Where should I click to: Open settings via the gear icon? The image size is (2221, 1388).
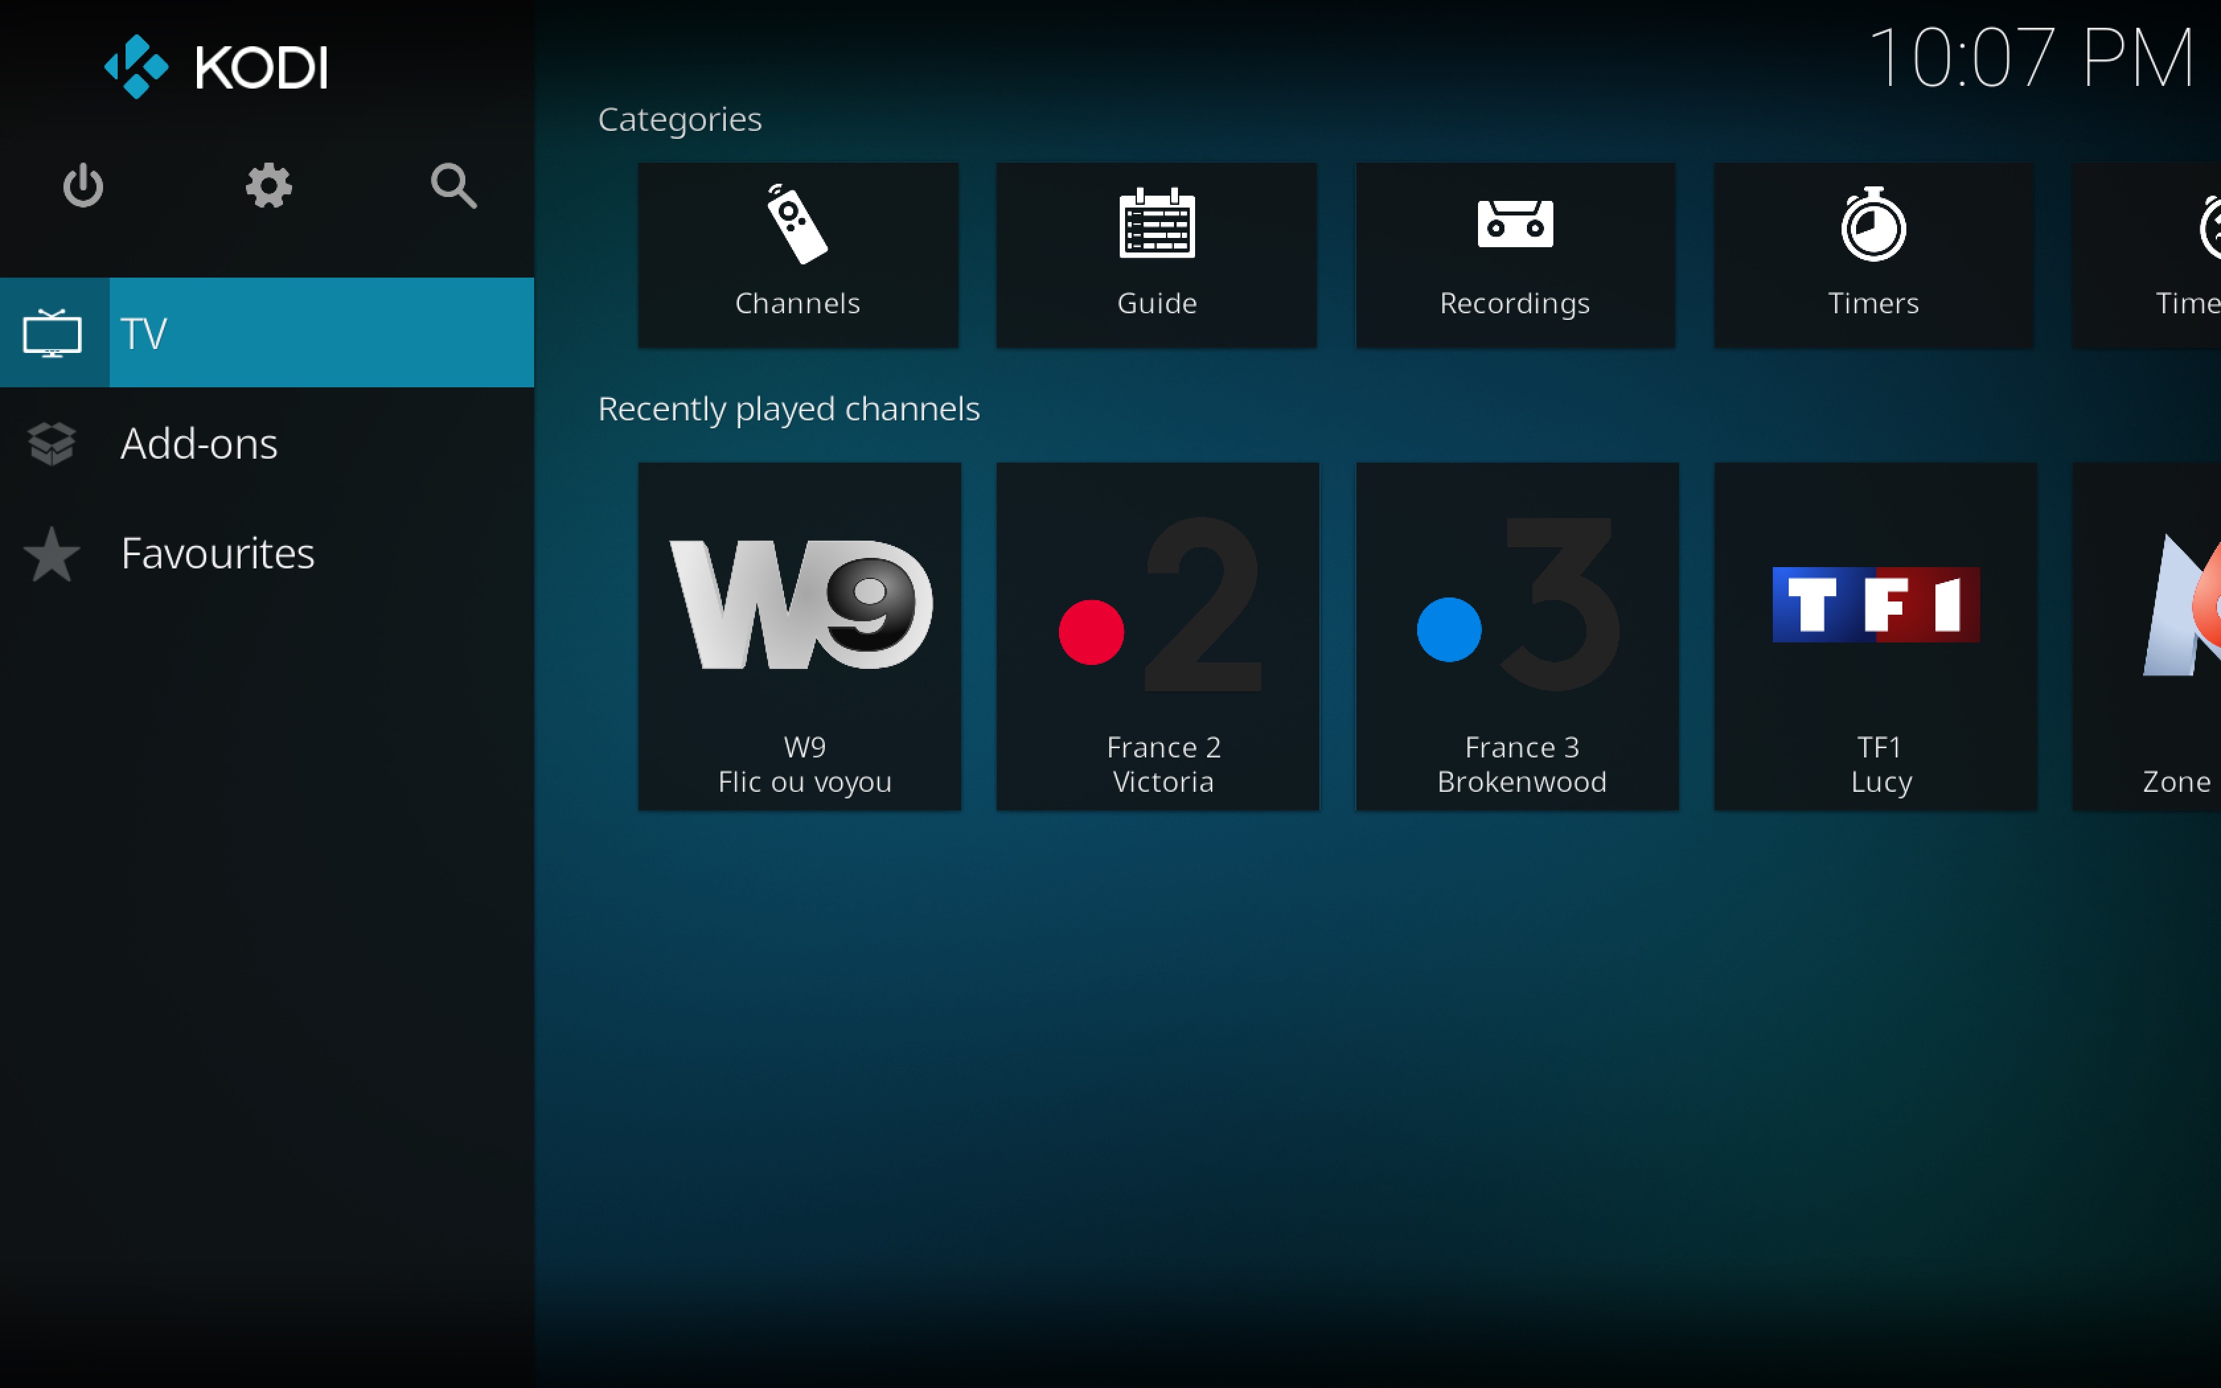(x=269, y=186)
